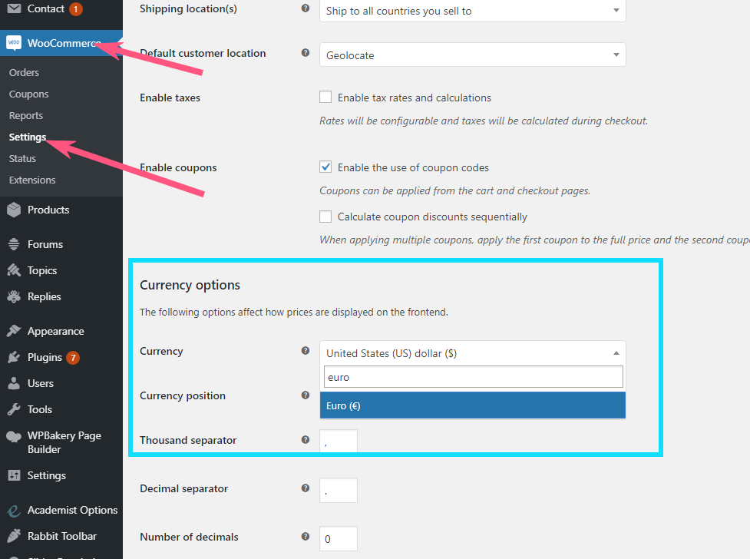
Task: Click the Products box icon
Action: click(x=14, y=210)
